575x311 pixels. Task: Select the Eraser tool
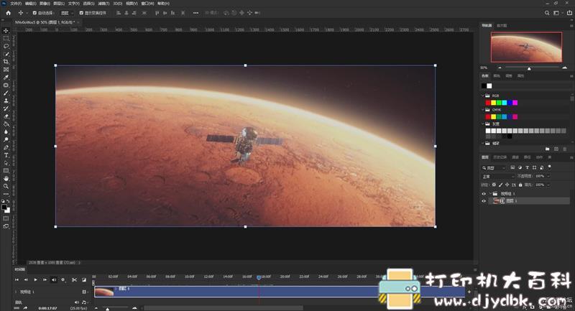click(6, 116)
